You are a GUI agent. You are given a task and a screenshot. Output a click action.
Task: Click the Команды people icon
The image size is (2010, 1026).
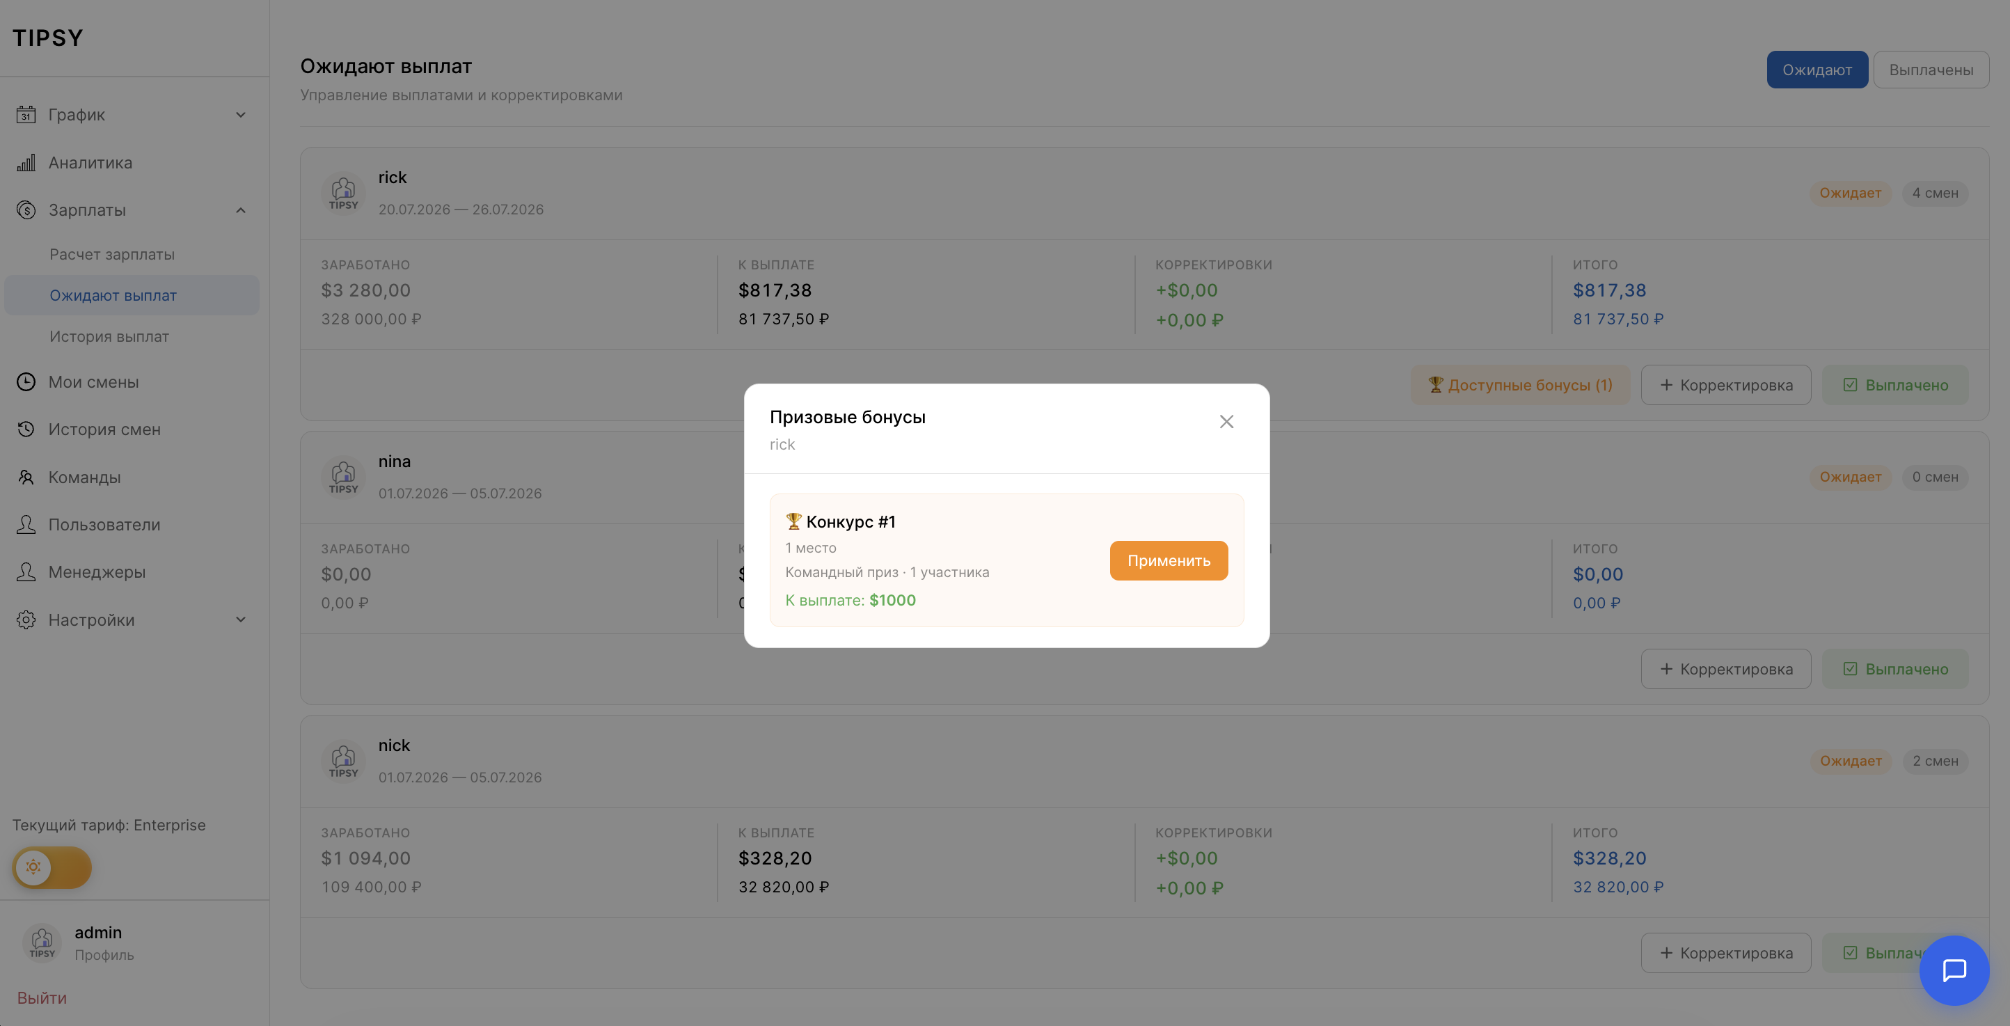pyautogui.click(x=26, y=477)
